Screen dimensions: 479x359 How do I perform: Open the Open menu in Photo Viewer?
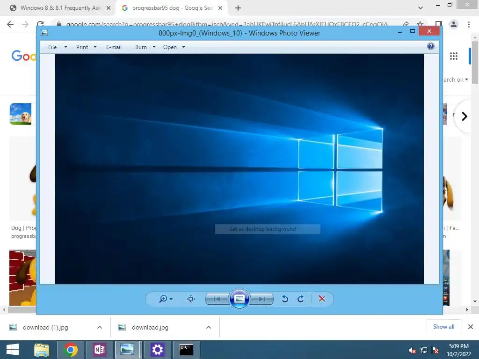170,47
